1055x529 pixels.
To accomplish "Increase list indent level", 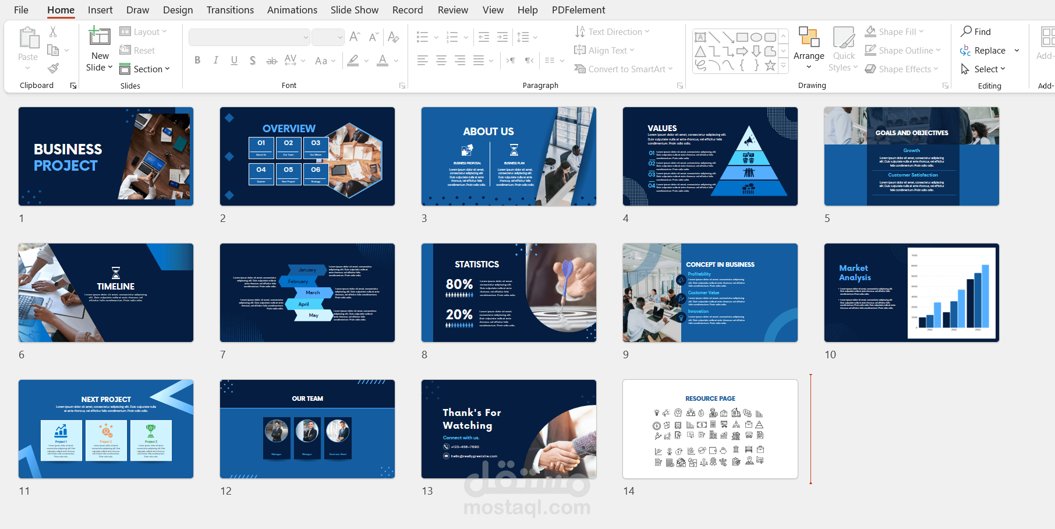I will click(x=502, y=37).
